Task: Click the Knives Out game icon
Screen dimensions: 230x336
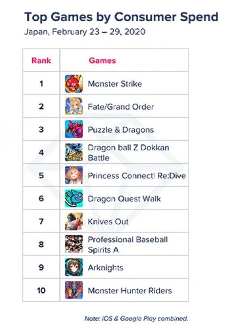Action: coord(74,221)
